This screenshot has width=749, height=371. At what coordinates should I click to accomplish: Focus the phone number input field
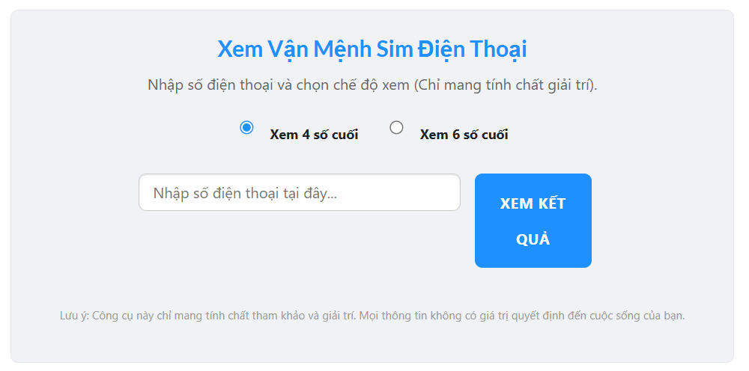(299, 193)
